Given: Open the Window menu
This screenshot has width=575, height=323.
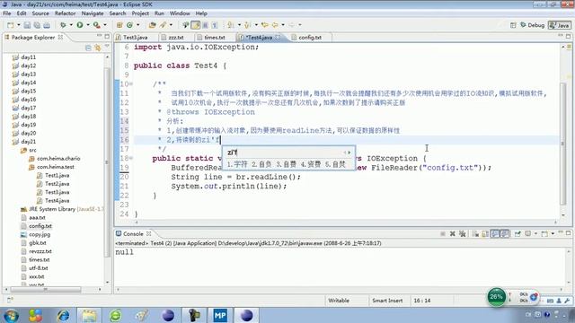Looking at the screenshot, I should [x=180, y=13].
